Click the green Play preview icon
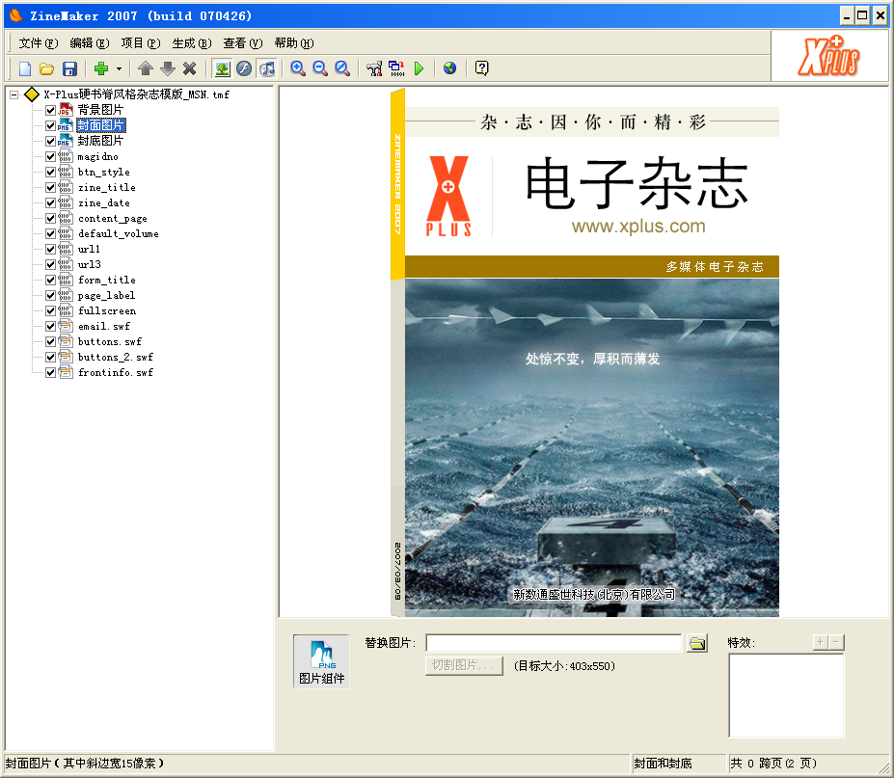This screenshot has height=778, width=894. click(420, 69)
